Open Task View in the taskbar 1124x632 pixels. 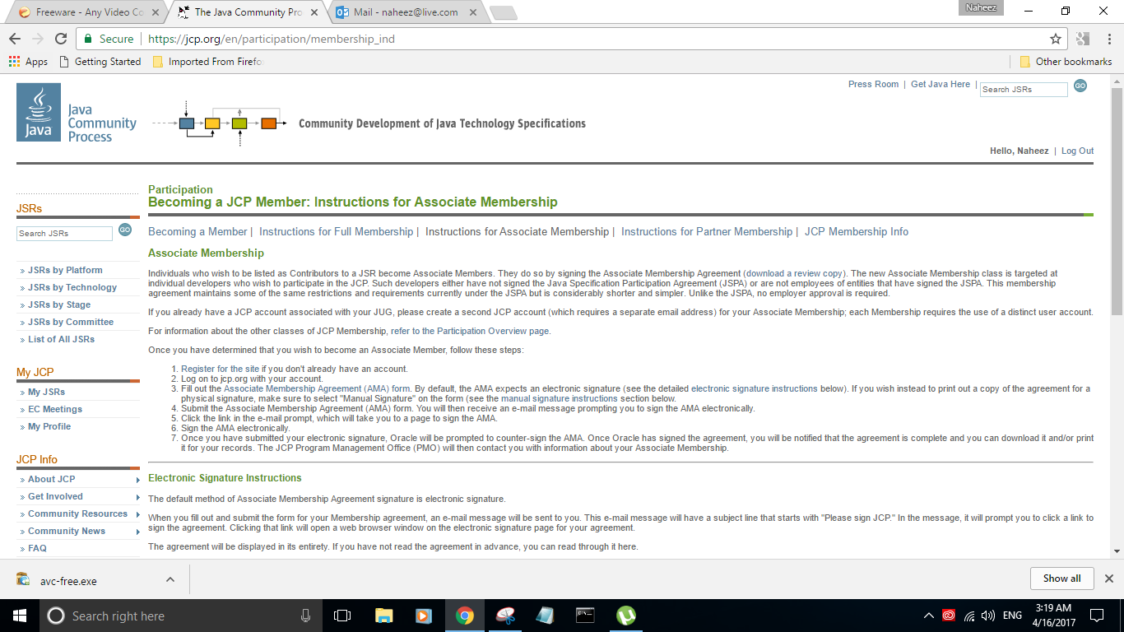(x=342, y=616)
